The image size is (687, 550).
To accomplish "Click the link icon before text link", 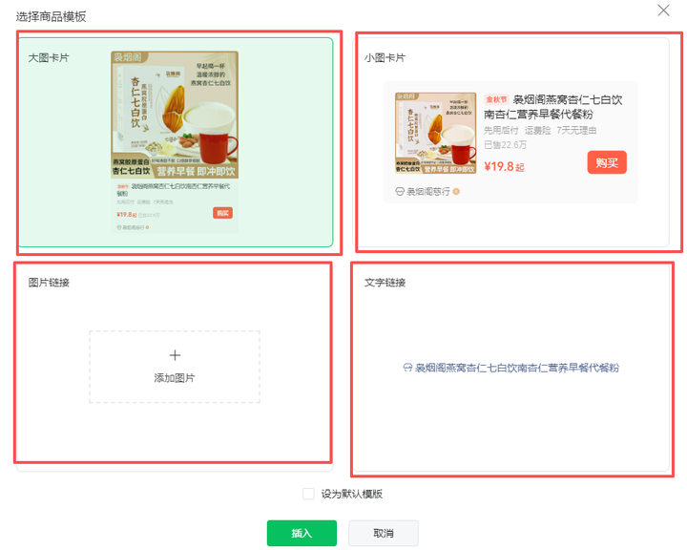I will [x=407, y=368].
